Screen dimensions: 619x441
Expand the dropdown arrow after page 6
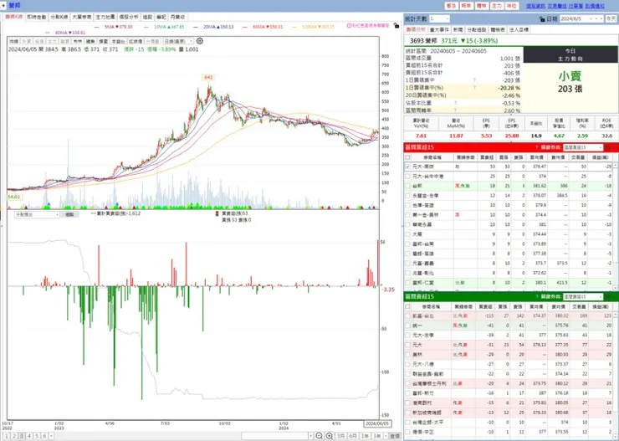51,436
